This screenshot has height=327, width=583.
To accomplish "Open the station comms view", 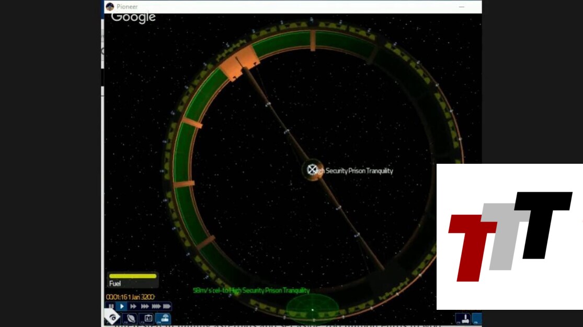I will 163,318.
